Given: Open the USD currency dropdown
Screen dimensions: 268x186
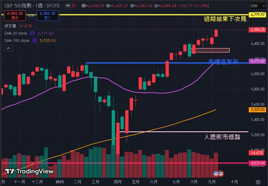Looking at the screenshot, I should (257, 6).
